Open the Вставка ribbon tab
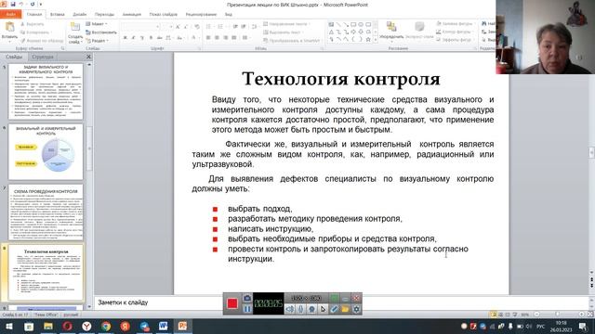 click(x=58, y=15)
